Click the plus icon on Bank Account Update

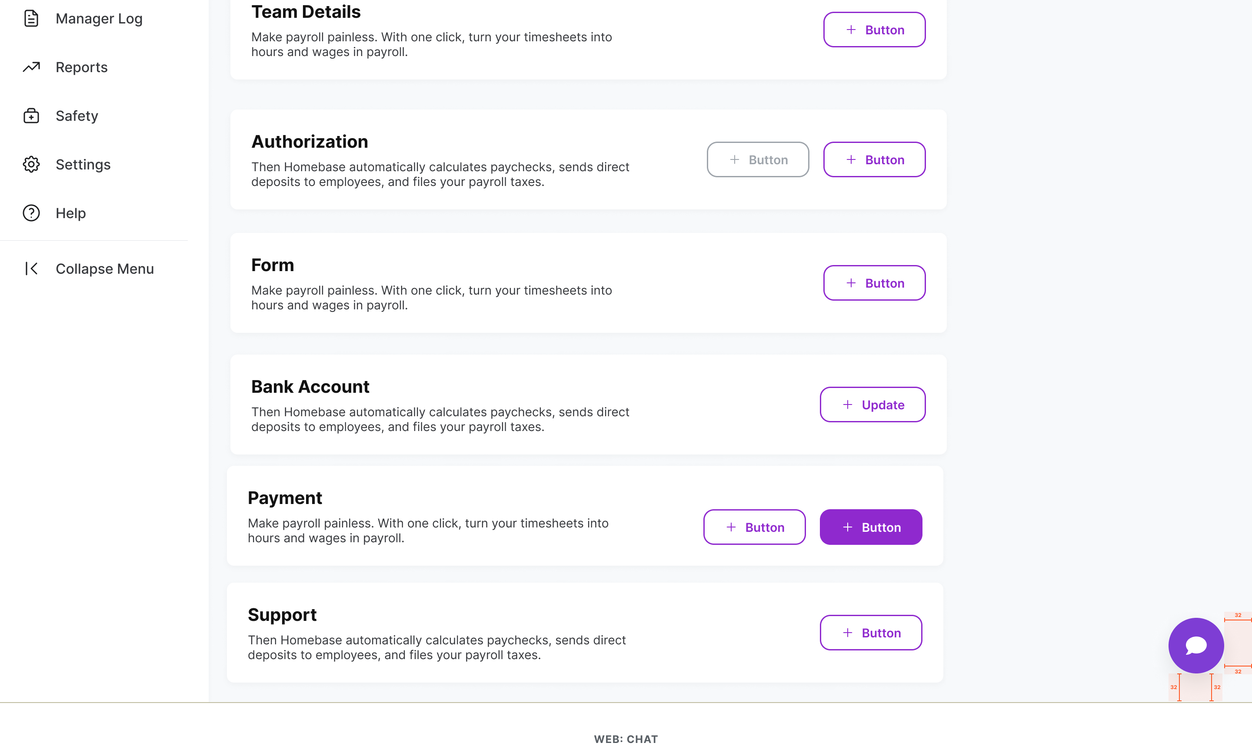coord(848,405)
